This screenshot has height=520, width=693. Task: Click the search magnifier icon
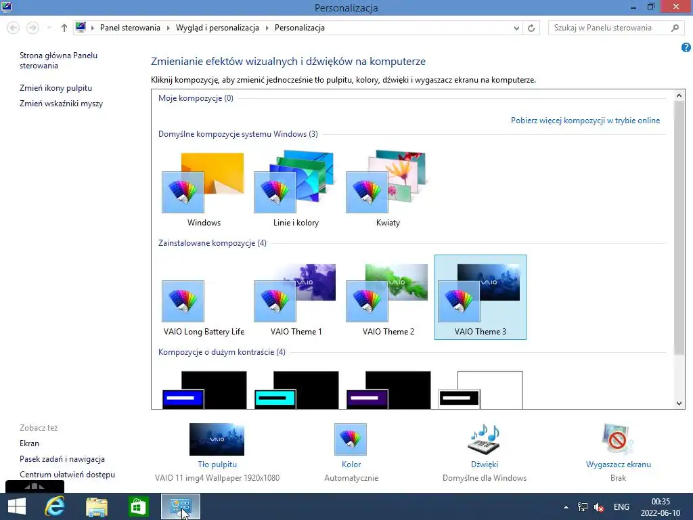(675, 28)
